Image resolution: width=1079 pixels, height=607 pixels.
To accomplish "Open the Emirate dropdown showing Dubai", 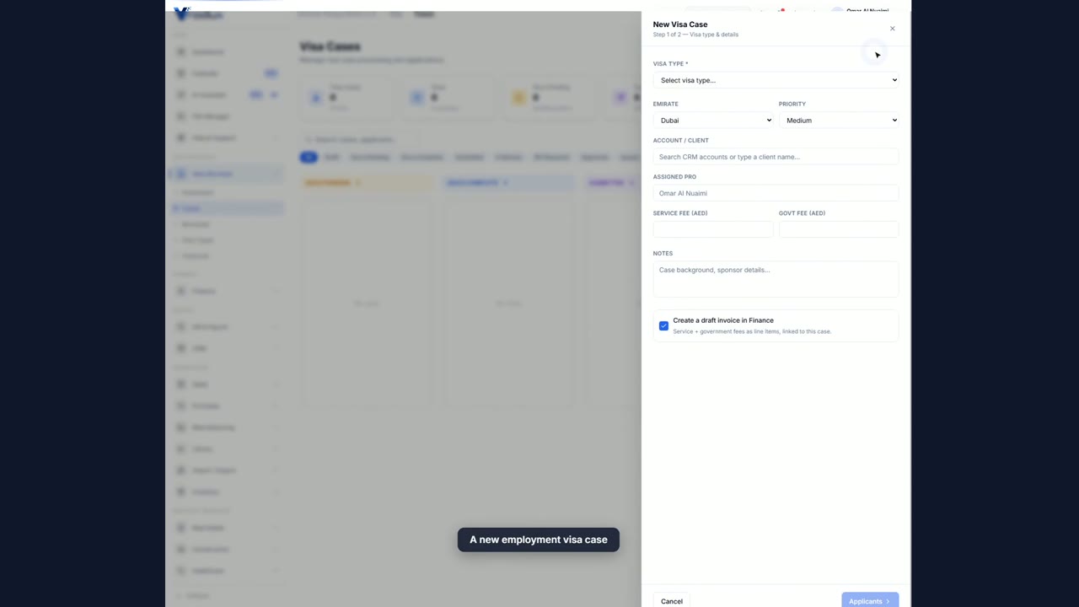I will coord(713,121).
